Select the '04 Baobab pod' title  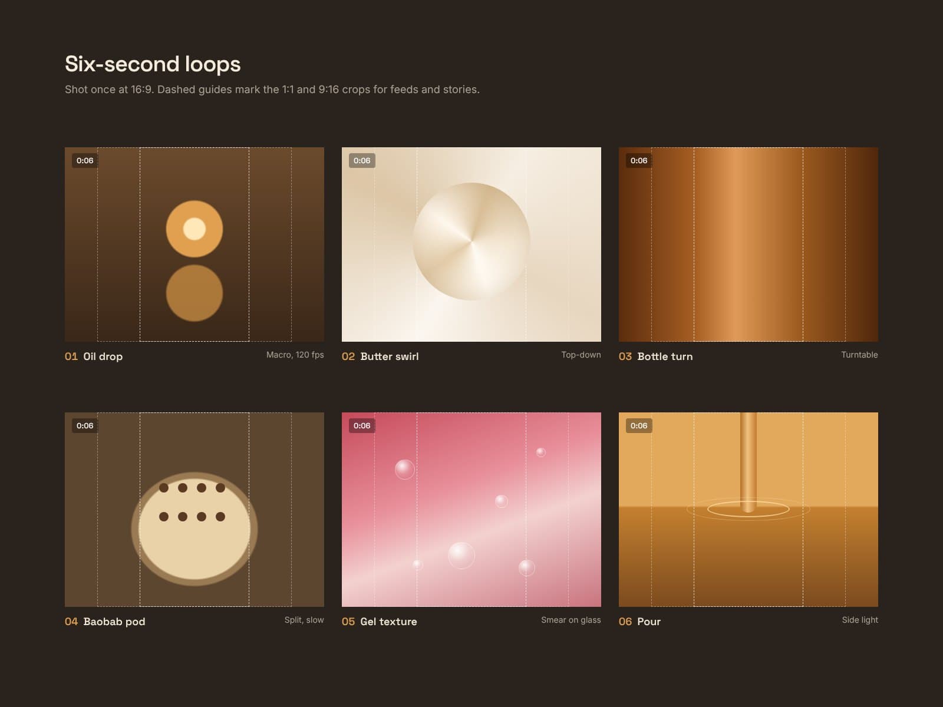coord(105,622)
